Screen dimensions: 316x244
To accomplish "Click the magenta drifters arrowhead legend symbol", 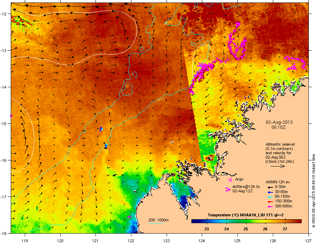I will (228, 189).
